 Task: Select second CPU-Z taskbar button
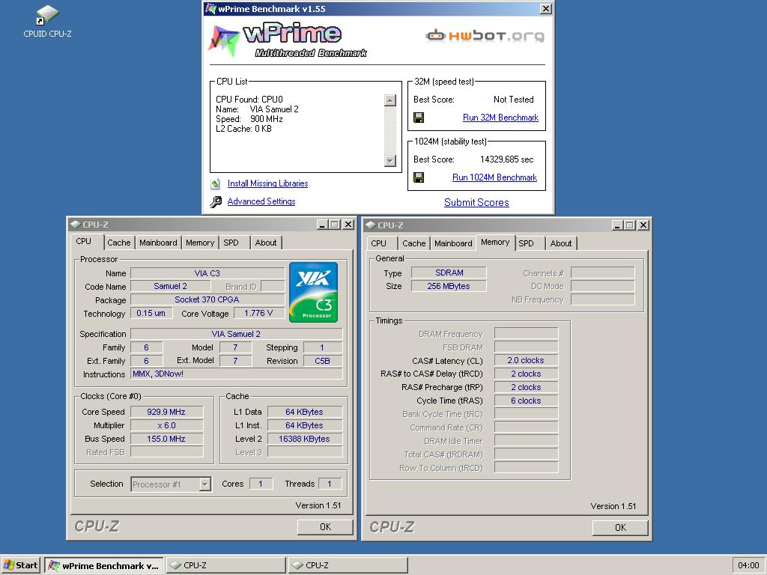[348, 565]
